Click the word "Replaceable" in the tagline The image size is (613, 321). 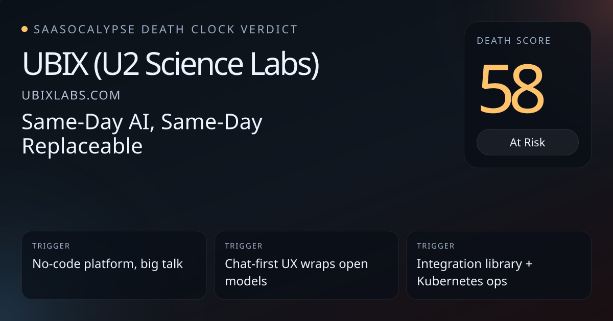[82, 146]
